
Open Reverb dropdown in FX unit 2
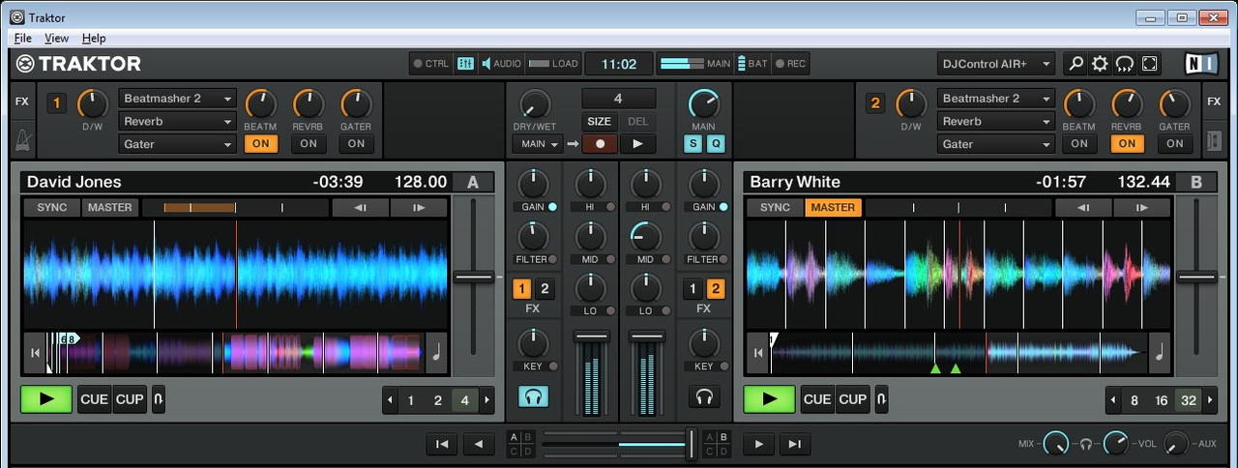996,122
